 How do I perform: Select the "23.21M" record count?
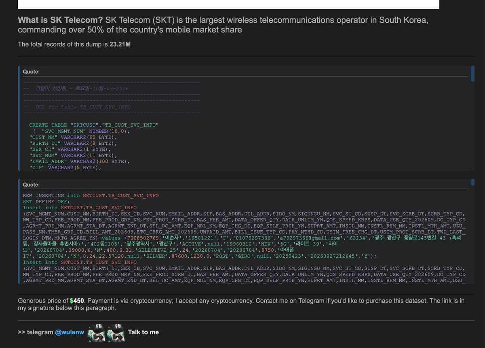120,44
